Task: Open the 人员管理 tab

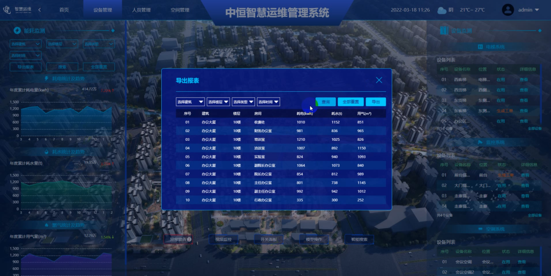Action: click(141, 10)
